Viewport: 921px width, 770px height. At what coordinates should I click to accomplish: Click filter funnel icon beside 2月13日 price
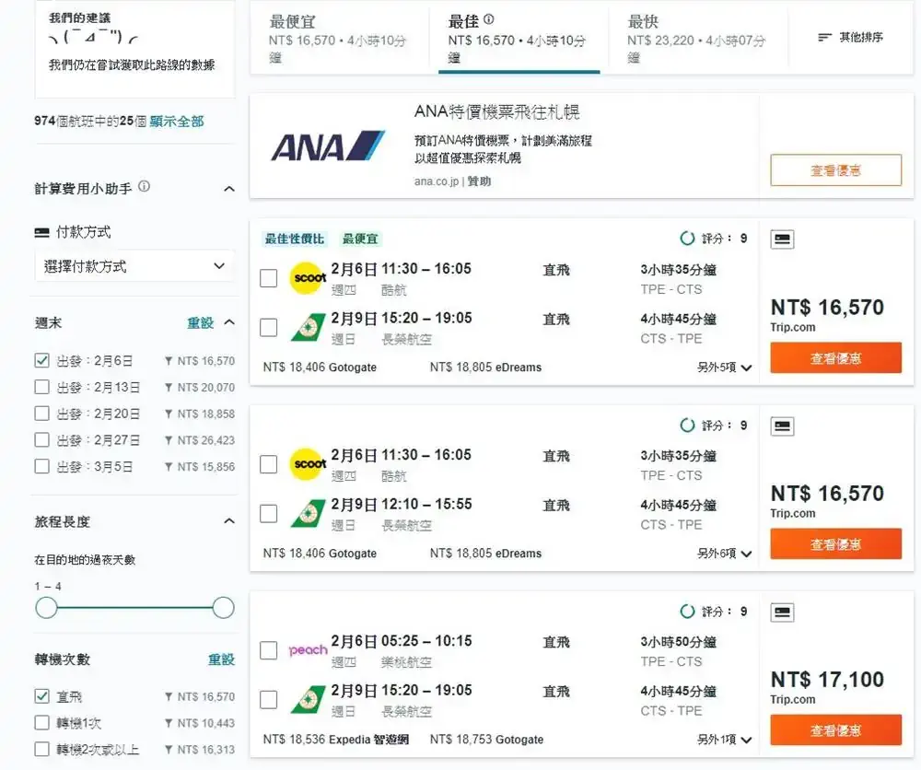(169, 388)
